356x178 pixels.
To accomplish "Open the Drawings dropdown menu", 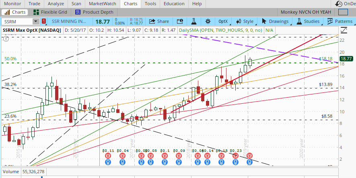I will pyautogui.click(x=275, y=21).
